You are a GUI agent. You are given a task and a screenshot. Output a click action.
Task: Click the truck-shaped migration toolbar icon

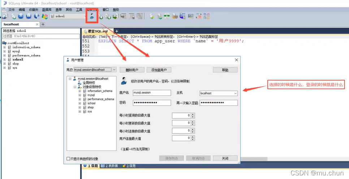click(175, 16)
